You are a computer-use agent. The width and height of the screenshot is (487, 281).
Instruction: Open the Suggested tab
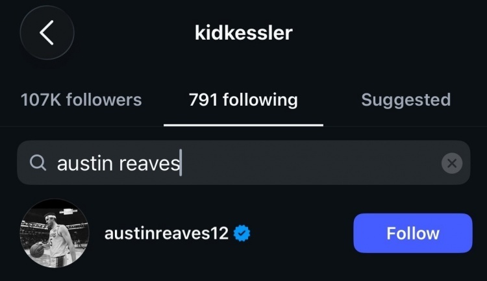[x=406, y=100]
